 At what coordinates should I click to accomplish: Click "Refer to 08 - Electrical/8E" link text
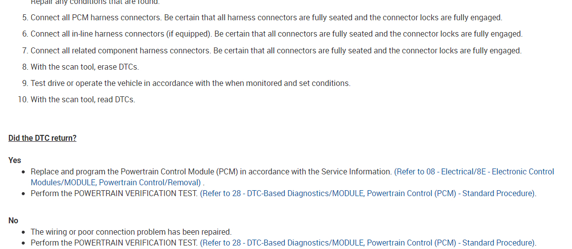click(440, 172)
